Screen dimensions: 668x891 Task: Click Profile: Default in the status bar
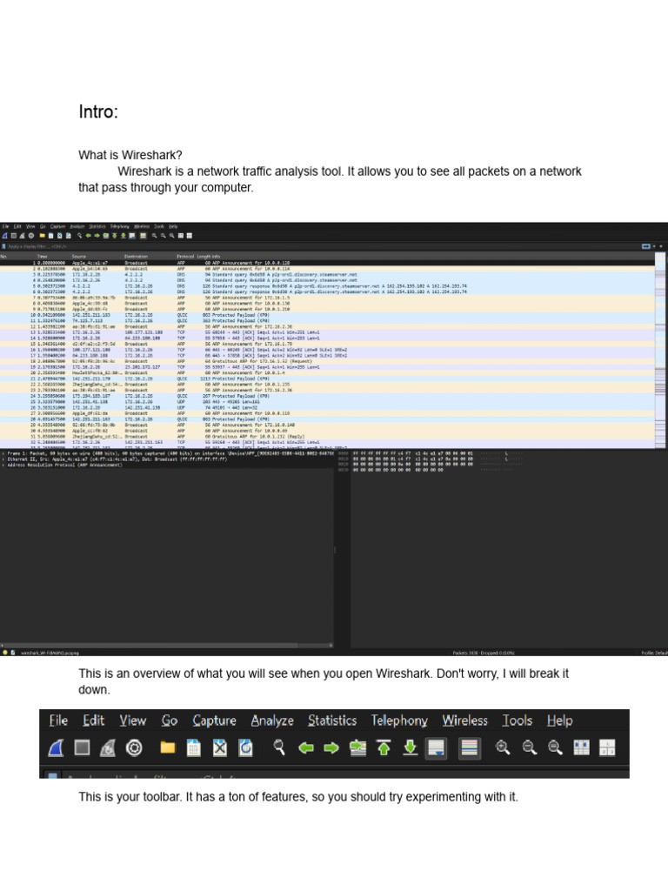[x=654, y=653]
